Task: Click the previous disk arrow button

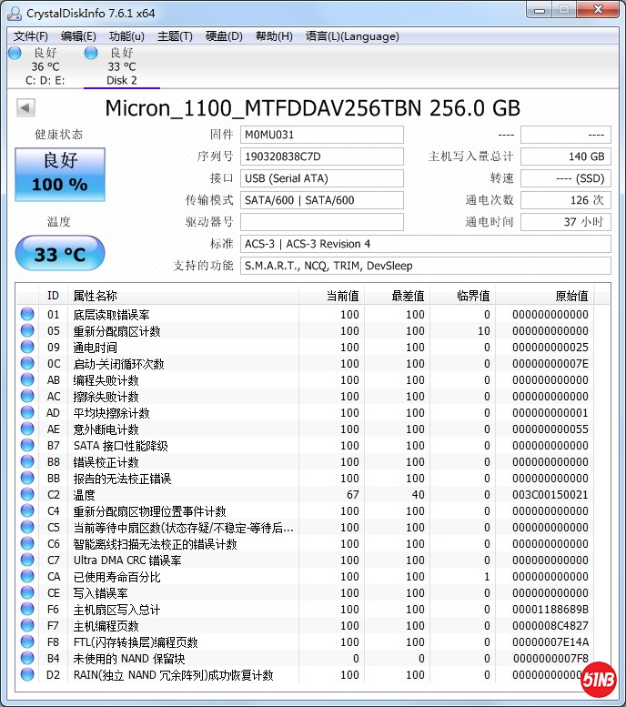Action: tap(25, 108)
